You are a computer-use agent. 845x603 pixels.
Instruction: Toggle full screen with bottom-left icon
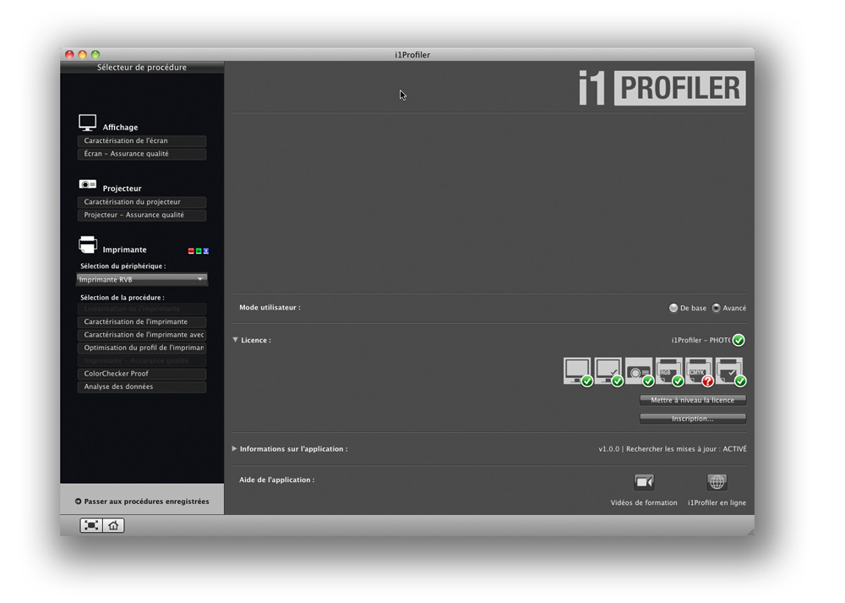click(x=91, y=525)
